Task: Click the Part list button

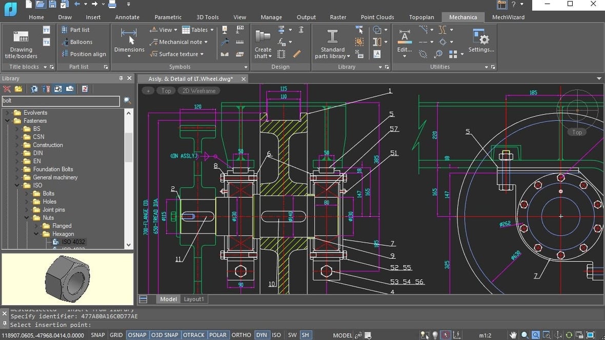Action: tap(75, 30)
